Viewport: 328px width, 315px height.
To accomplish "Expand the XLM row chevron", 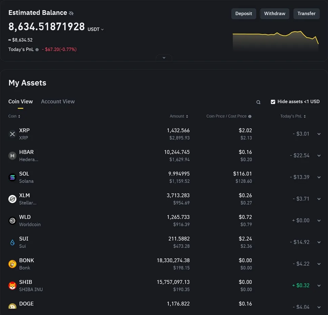I will coord(319,199).
